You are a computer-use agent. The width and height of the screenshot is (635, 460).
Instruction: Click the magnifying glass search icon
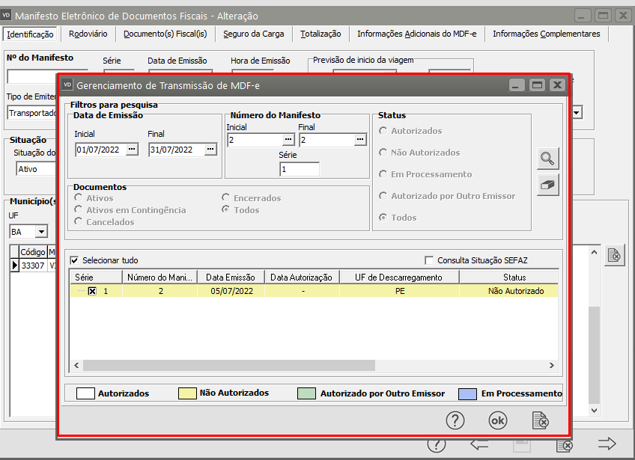[x=548, y=159]
